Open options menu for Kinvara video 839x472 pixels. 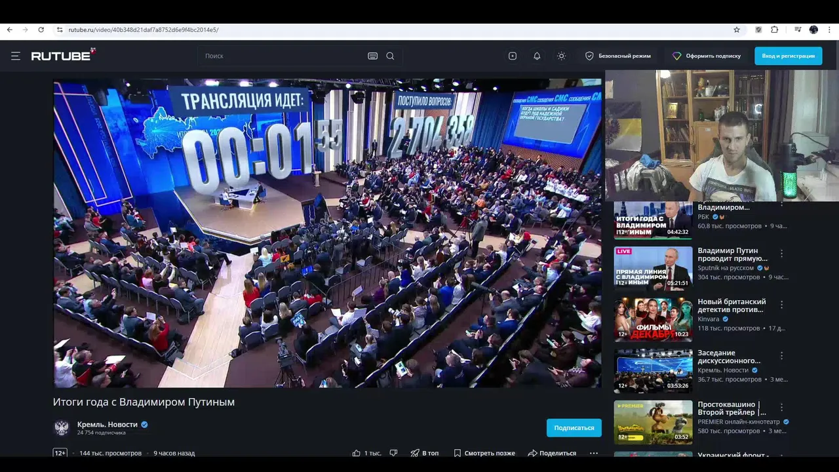[781, 304]
